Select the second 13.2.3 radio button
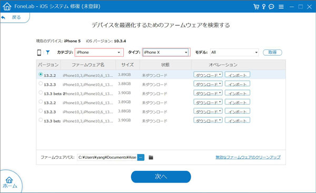316x193 pixels. (x=41, y=110)
